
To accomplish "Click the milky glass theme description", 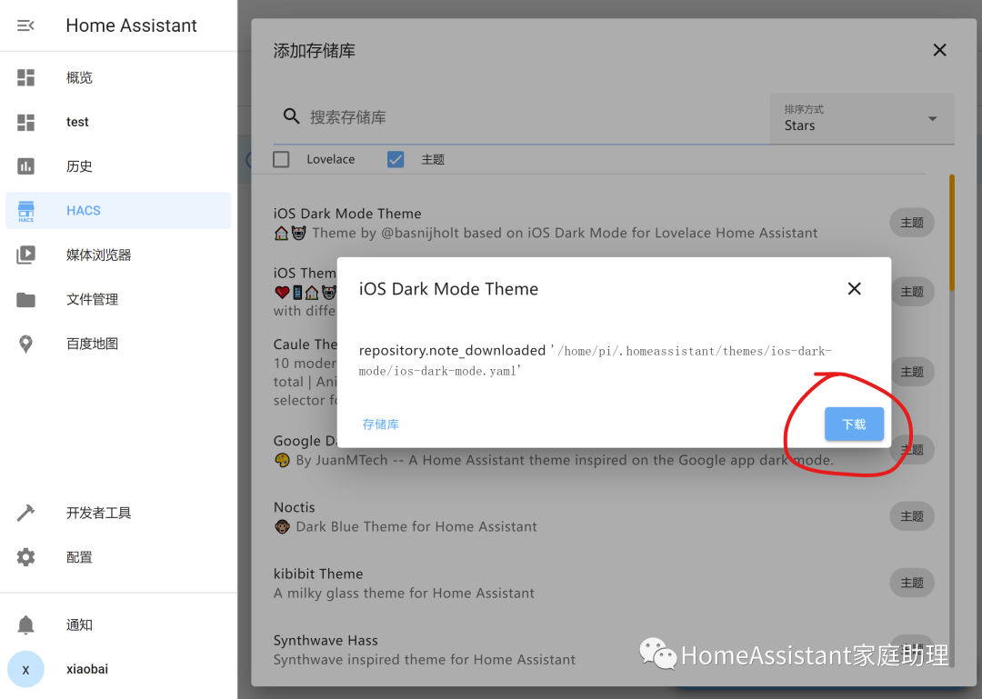I will 404,594.
